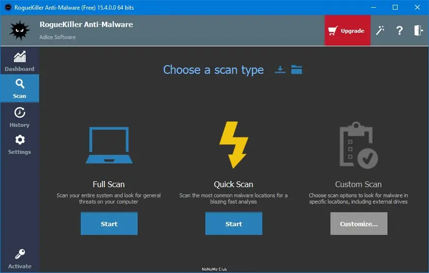Start the Full Scan
This screenshot has width=429, height=273.
[x=109, y=223]
